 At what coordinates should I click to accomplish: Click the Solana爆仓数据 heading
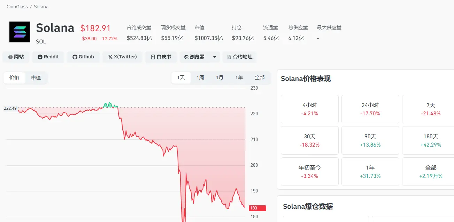click(x=308, y=207)
